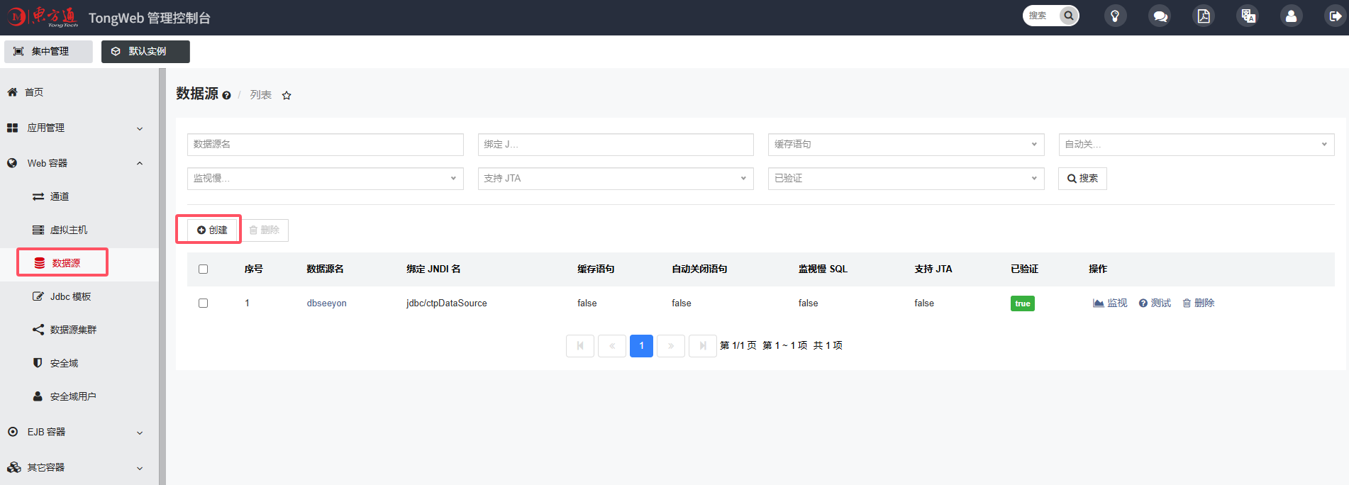Open the 缓存语句 filter dropdown

pyautogui.click(x=906, y=145)
